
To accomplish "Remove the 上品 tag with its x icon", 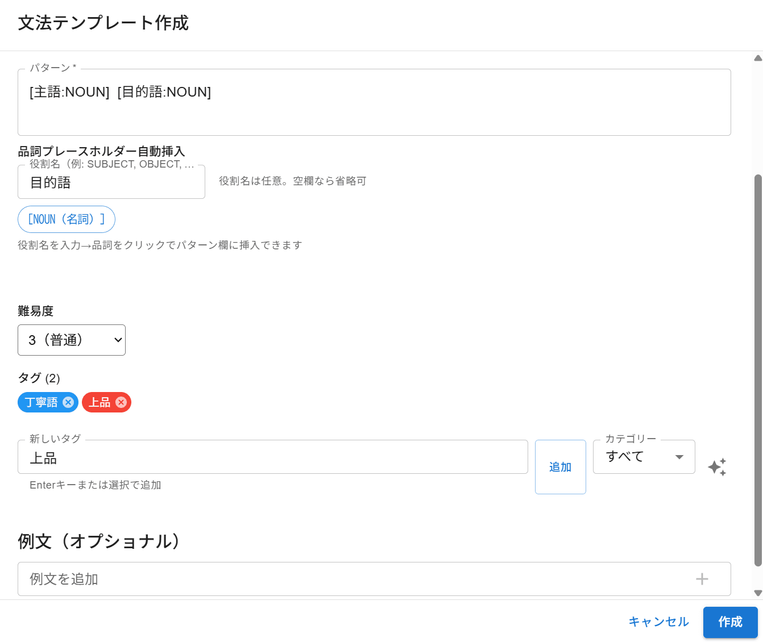I will [x=121, y=402].
